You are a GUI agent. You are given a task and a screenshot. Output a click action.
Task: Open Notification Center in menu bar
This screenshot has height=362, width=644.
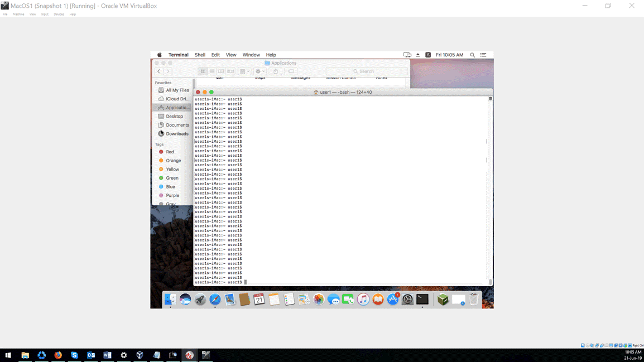[x=483, y=55]
